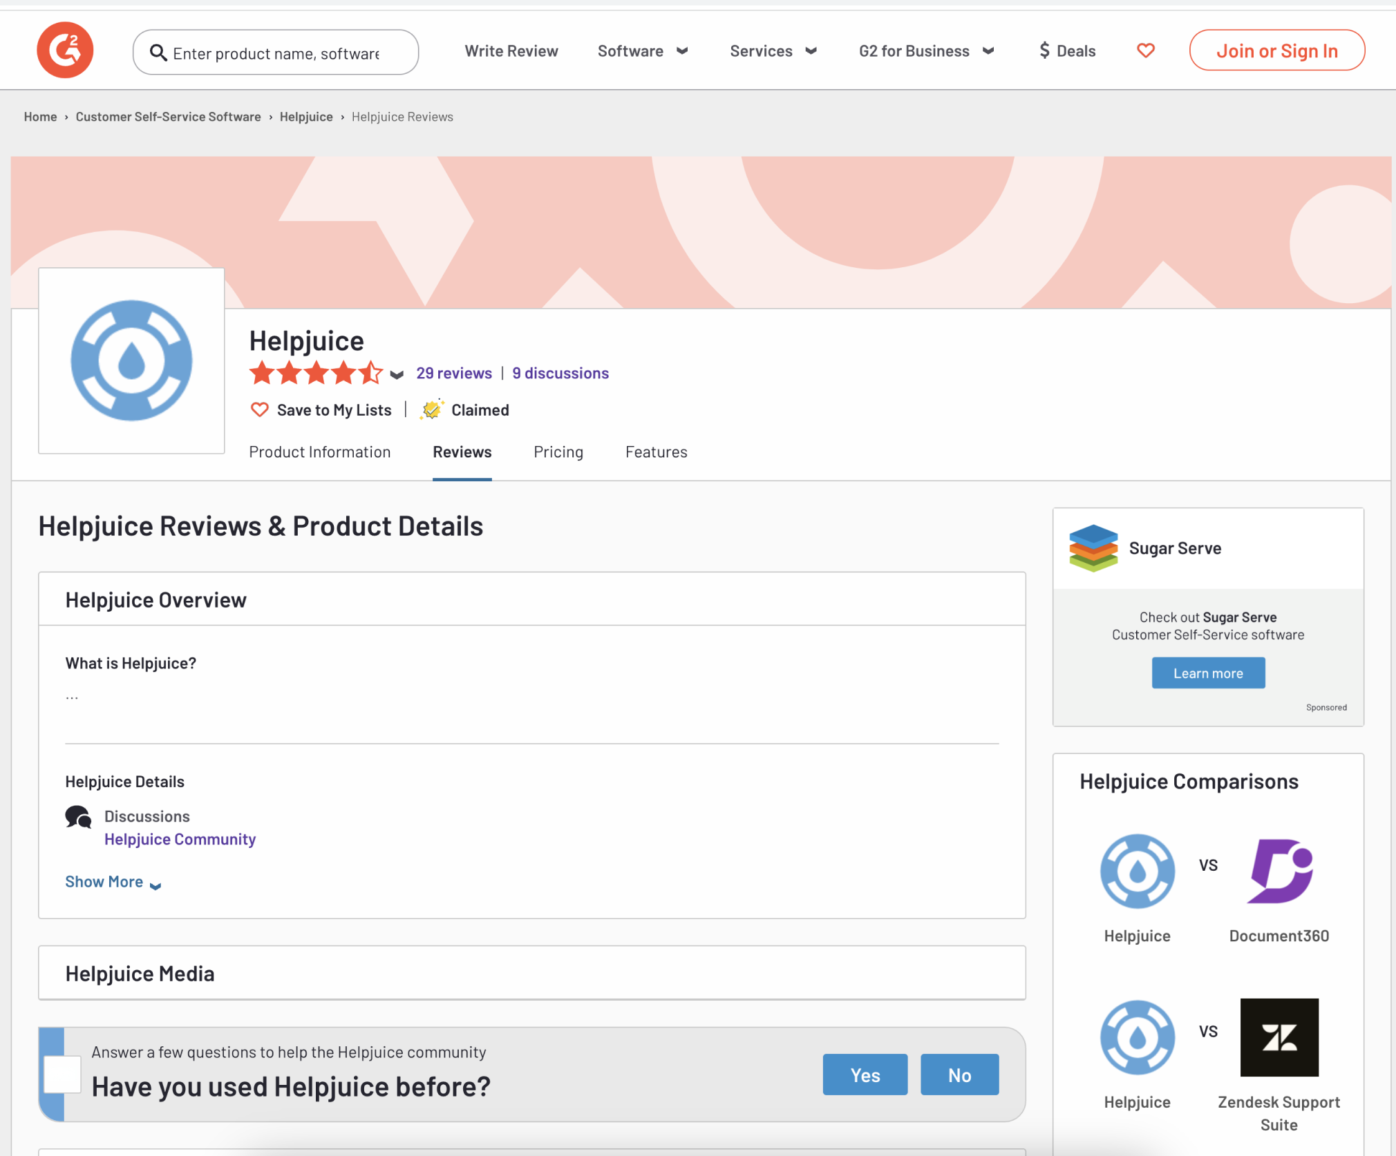The width and height of the screenshot is (1396, 1156).
Task: Click Save to My Lists
Action: [x=334, y=410]
